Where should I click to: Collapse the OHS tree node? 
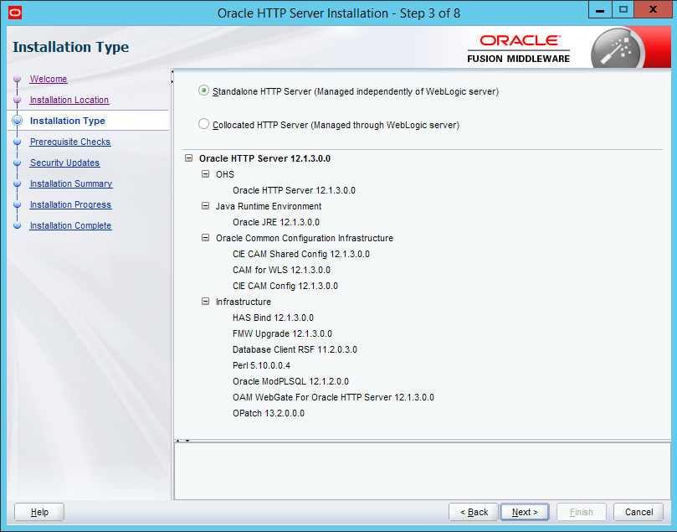click(x=206, y=174)
